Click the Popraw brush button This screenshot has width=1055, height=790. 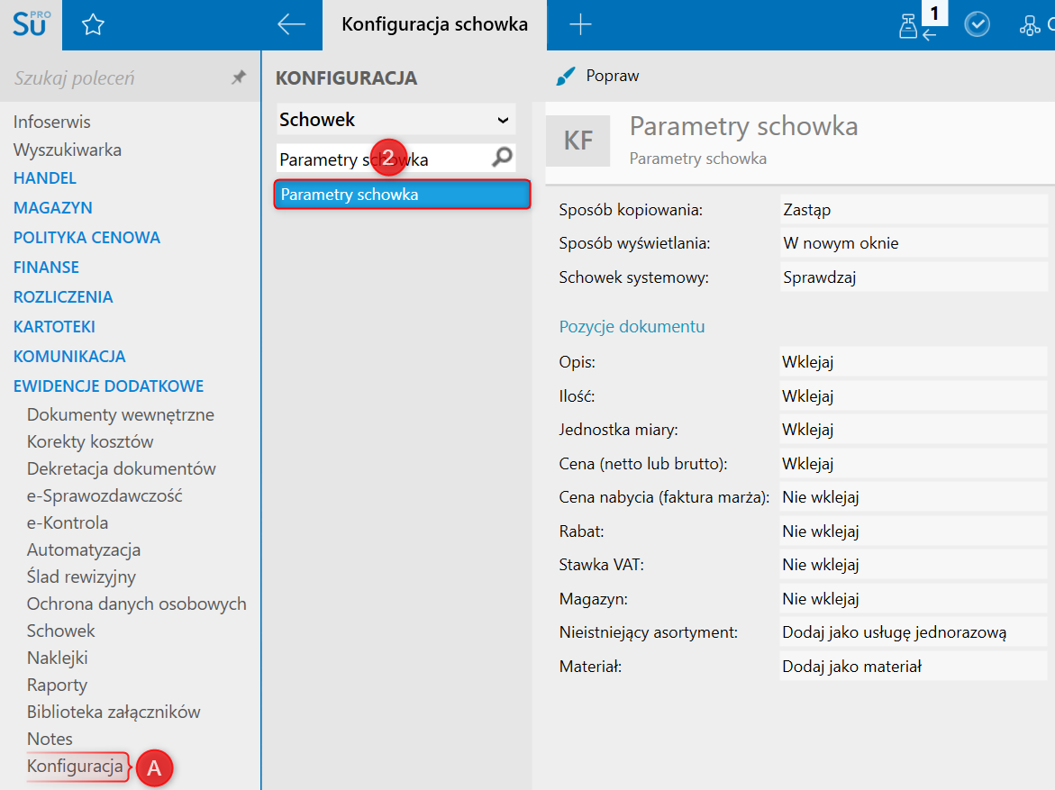(597, 77)
